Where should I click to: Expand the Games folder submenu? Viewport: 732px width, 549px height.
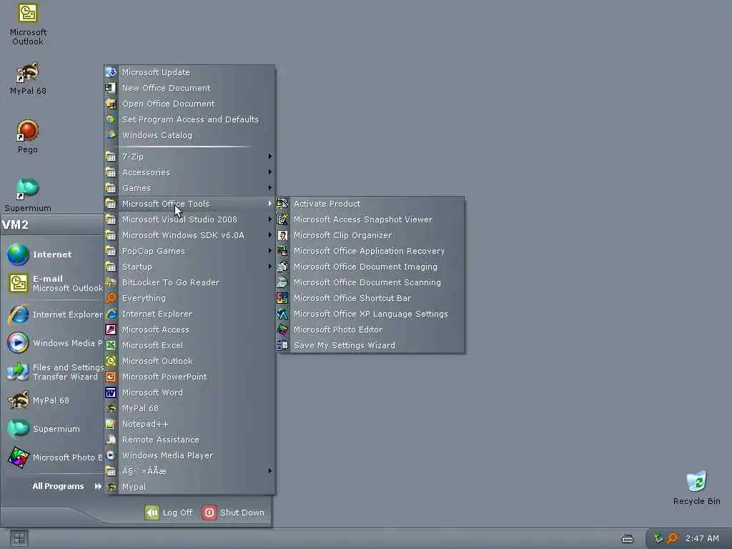point(189,188)
